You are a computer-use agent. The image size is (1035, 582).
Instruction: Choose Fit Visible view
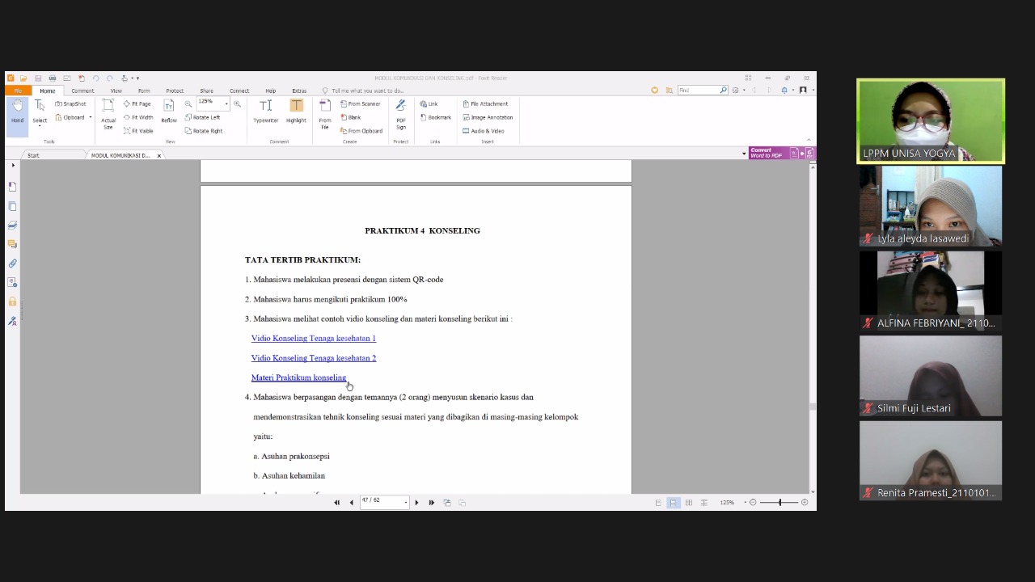(138, 130)
